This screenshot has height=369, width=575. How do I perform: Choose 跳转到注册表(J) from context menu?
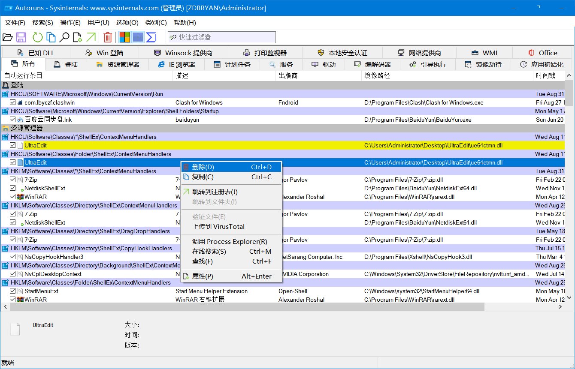(215, 192)
